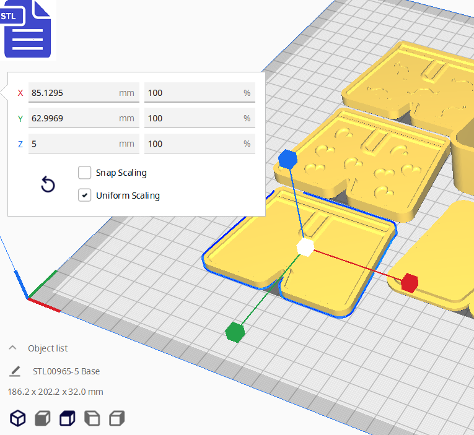Screen dimensions: 474x435
Task: Click the blue Z-axis scale handle
Action: coord(288,160)
